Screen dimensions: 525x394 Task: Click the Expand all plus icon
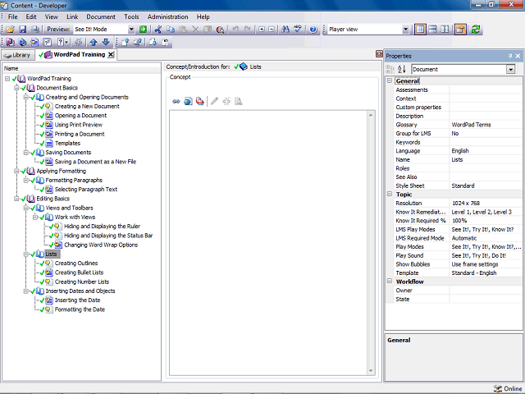[x=262, y=30]
